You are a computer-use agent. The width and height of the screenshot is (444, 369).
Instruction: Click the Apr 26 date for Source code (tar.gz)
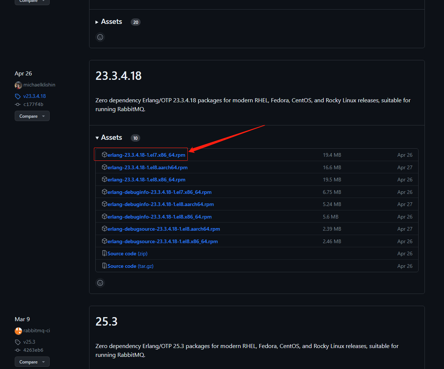pyautogui.click(x=405, y=266)
